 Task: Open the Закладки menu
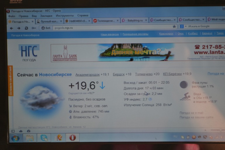click(x=46, y=16)
